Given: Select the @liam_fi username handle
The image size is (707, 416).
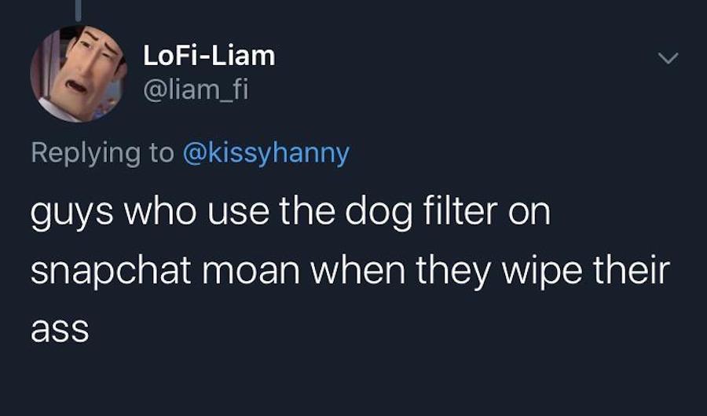Looking at the screenshot, I should [x=196, y=90].
